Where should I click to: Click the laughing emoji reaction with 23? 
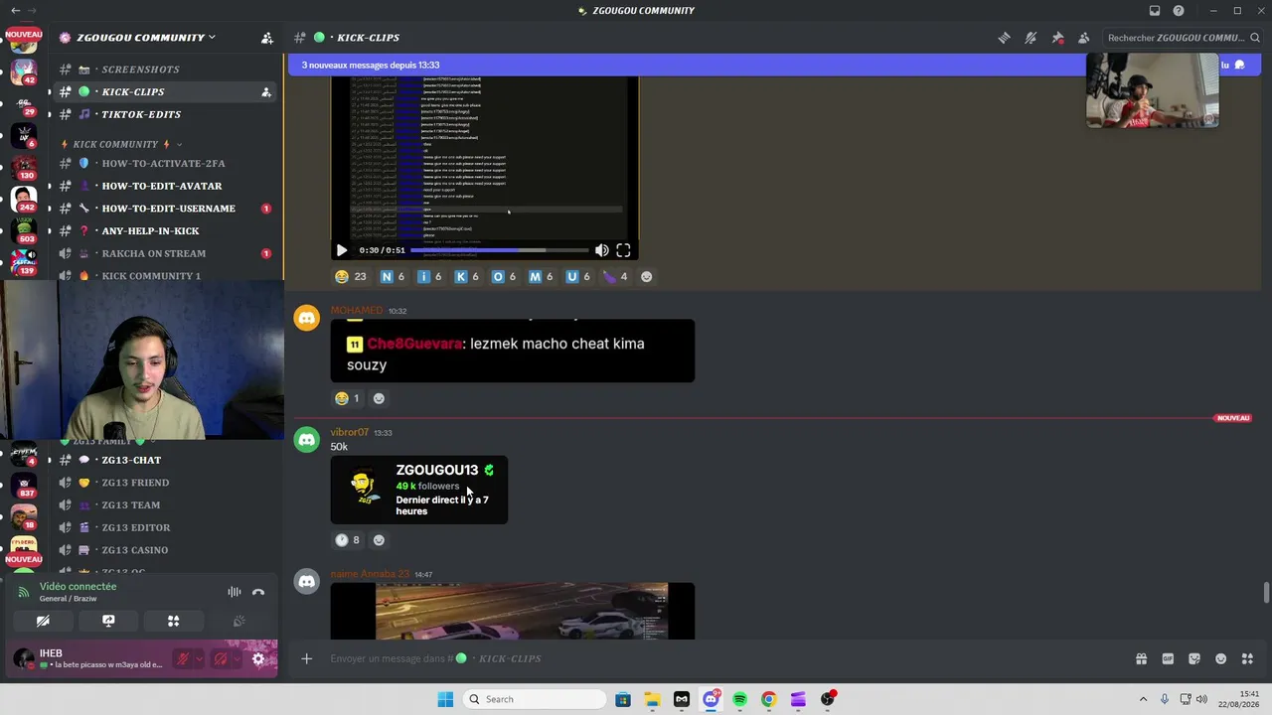point(351,277)
